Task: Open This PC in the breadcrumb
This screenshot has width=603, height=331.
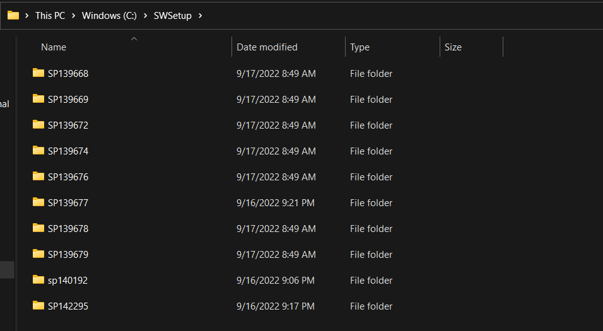Action: (50, 16)
